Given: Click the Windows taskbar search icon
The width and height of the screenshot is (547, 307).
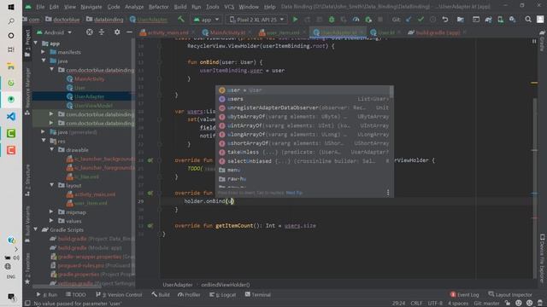Looking at the screenshot, I should (x=11, y=21).
